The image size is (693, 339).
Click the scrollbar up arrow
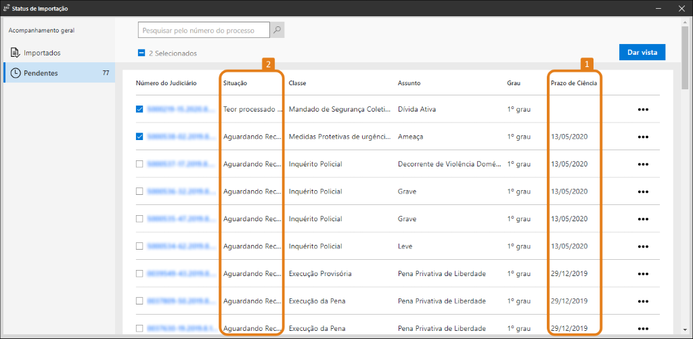tap(685, 21)
